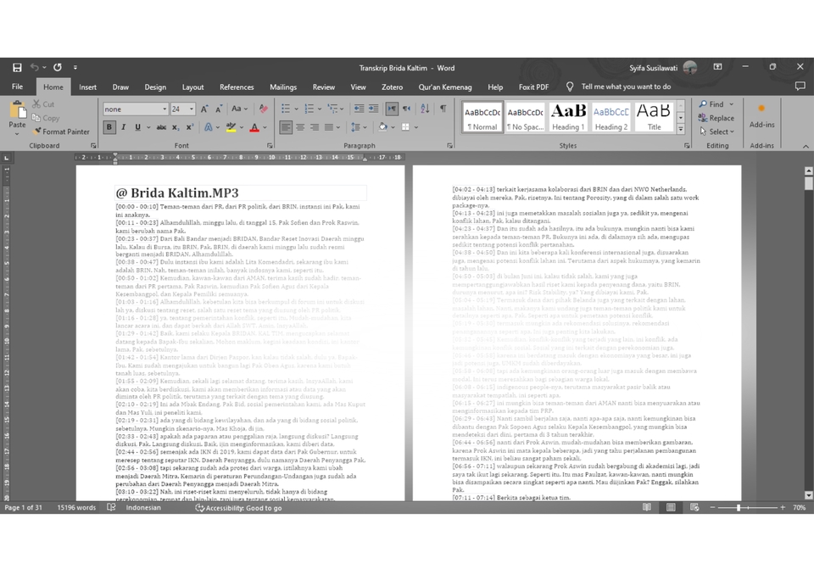Open the Change Case Aa menu
The image size is (814, 575).
[x=239, y=109]
